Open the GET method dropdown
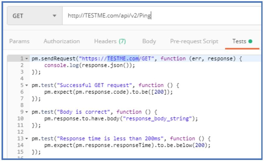The image size is (265, 163). (x=34, y=16)
